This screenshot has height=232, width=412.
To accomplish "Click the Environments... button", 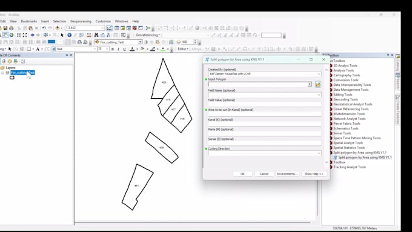I will (x=287, y=174).
